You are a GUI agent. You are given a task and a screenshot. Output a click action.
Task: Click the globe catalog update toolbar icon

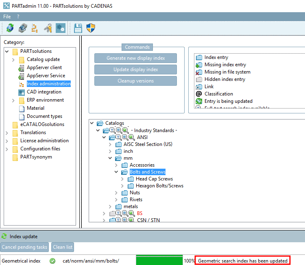[x=10, y=28]
